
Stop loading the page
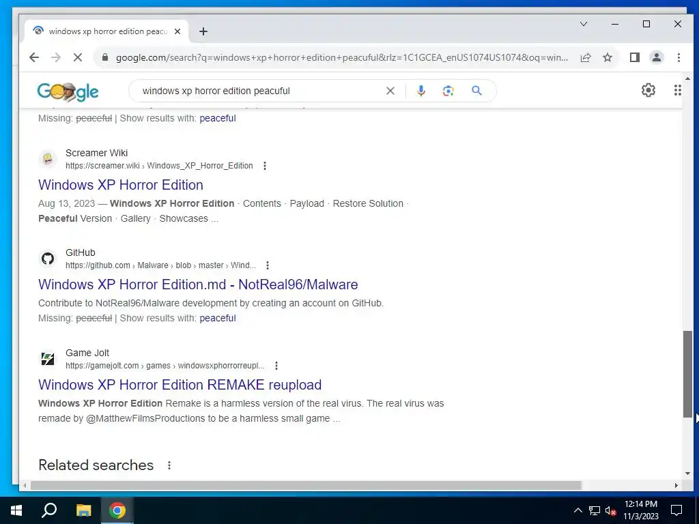[x=78, y=57]
